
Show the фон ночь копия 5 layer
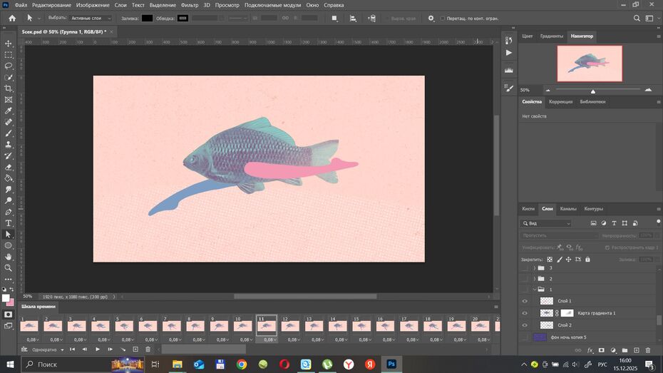525,337
